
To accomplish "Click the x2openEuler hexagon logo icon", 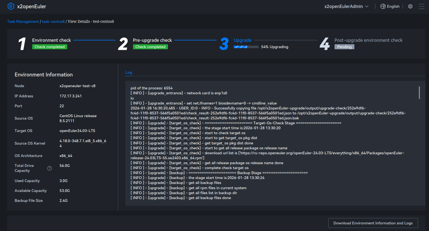I will click(x=11, y=6).
